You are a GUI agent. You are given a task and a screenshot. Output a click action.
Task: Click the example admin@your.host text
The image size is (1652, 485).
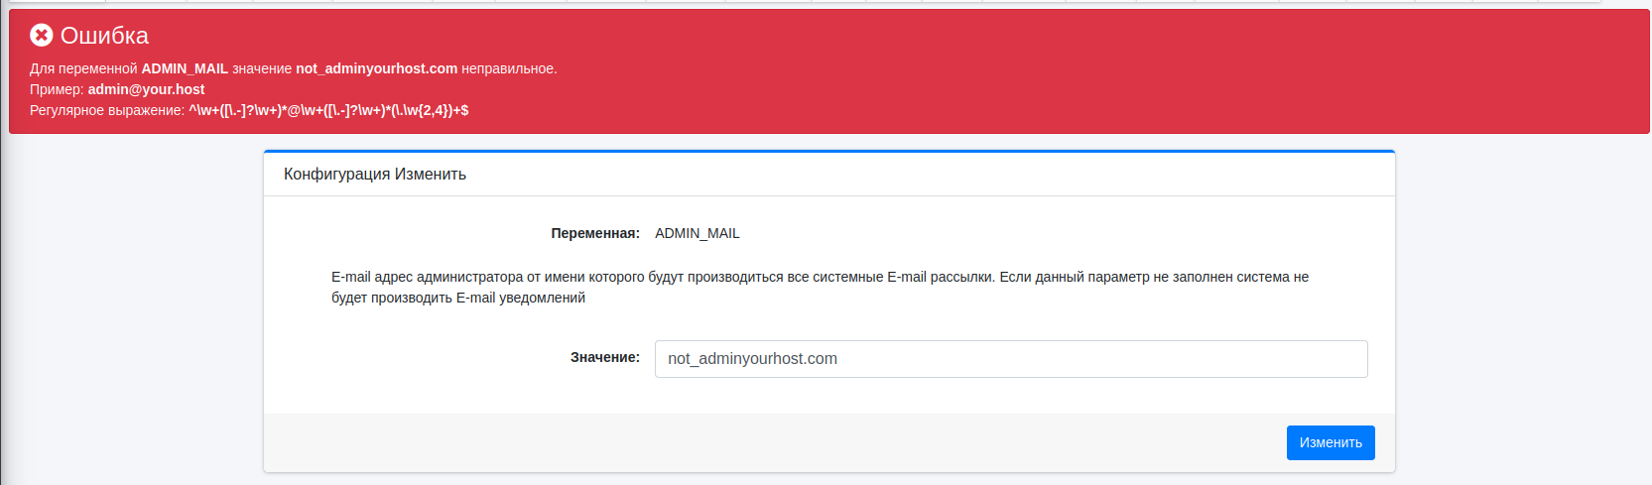pos(146,89)
